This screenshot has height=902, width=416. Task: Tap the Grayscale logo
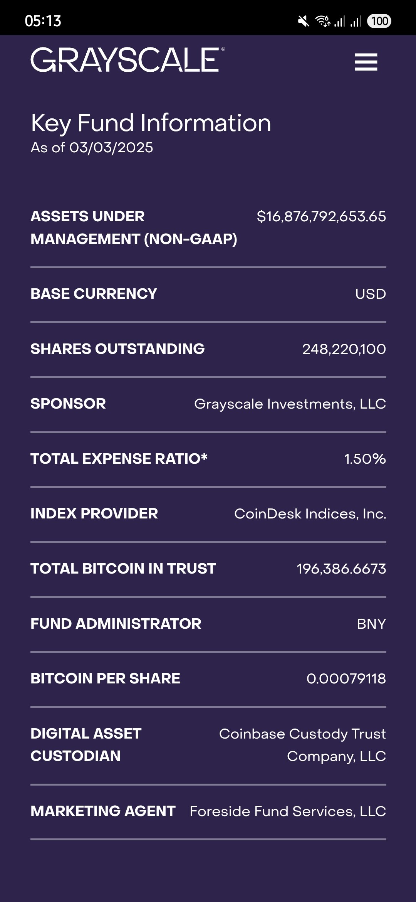[x=127, y=60]
